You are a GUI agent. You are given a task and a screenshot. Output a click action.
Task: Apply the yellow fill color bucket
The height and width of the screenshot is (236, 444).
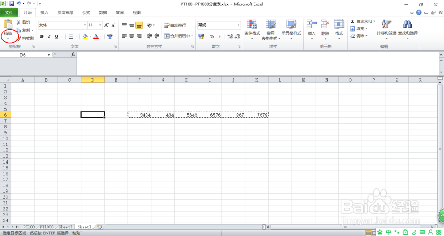[x=85, y=36]
